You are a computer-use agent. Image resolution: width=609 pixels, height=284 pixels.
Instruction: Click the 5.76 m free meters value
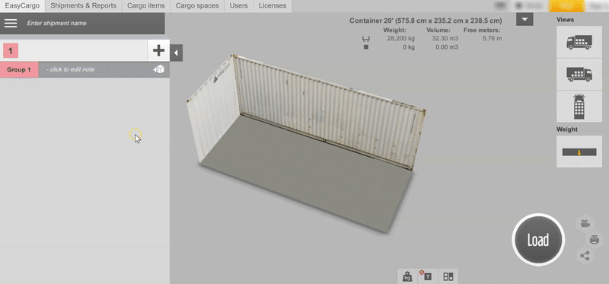pos(492,39)
